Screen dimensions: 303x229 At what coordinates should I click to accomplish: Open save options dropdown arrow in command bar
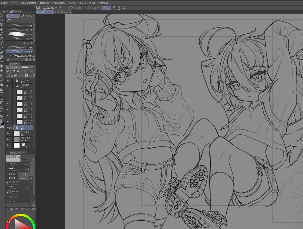56,8
